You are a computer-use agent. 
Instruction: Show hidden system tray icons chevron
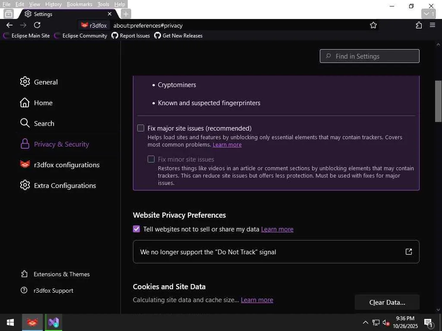365,322
